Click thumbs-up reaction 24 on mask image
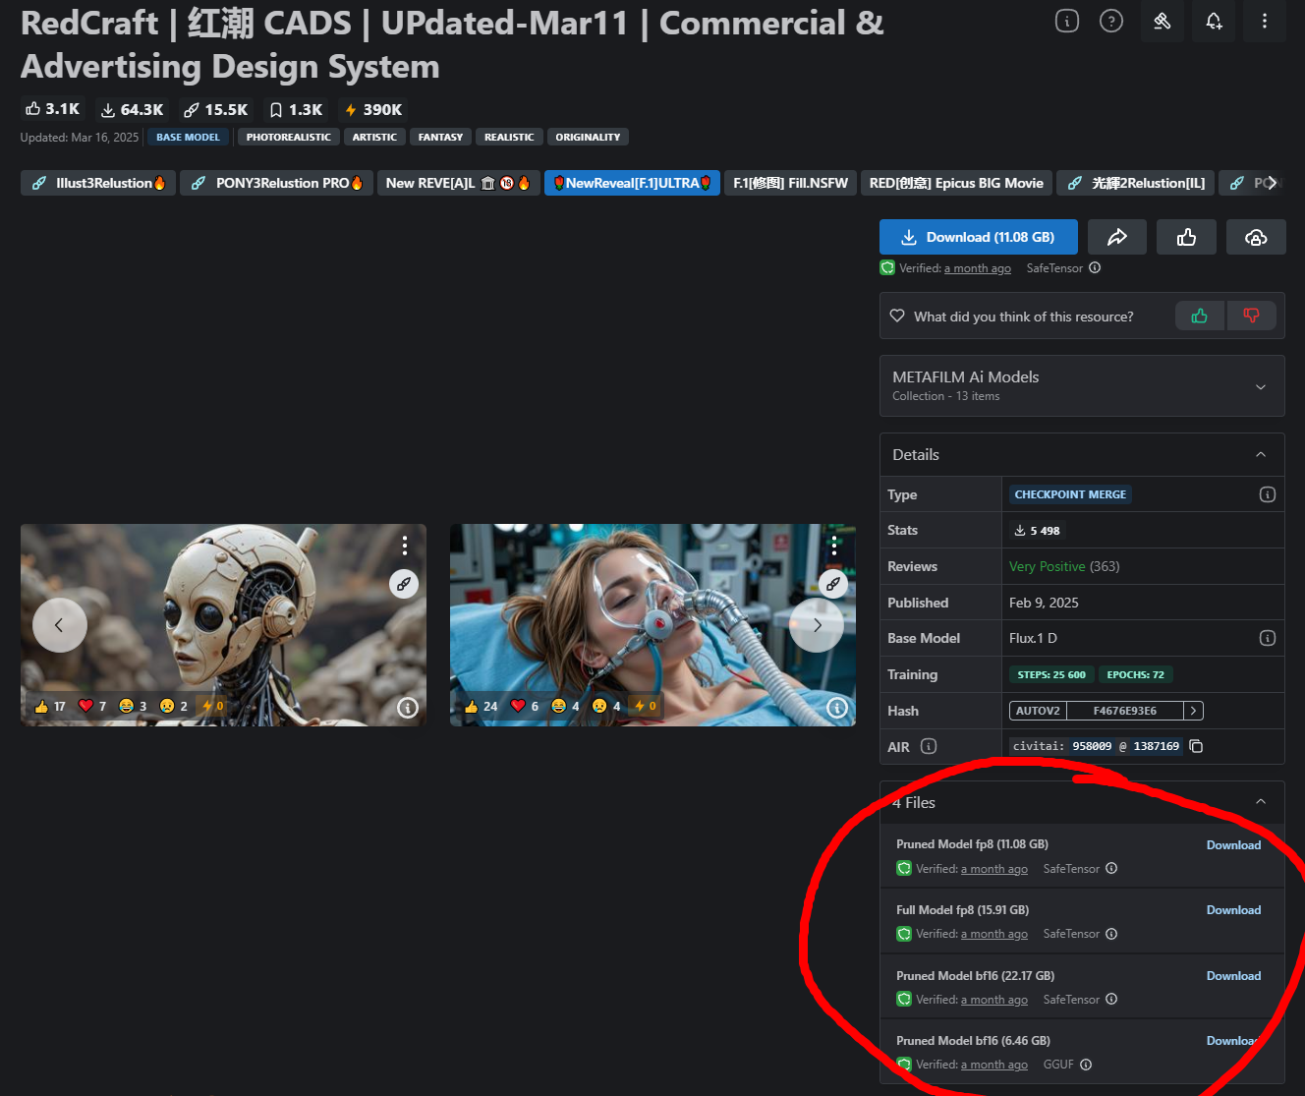Image resolution: width=1305 pixels, height=1096 pixels. 481,706
